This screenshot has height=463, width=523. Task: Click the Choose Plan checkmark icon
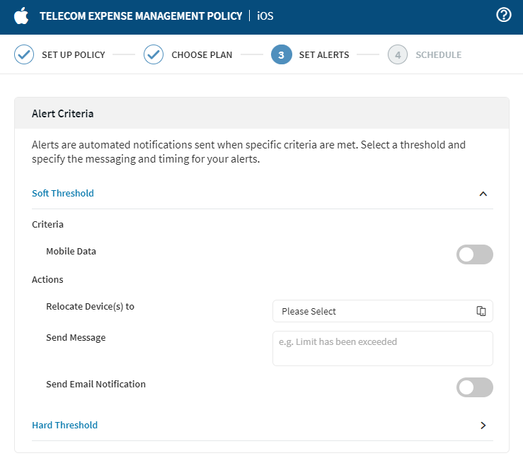pos(154,54)
